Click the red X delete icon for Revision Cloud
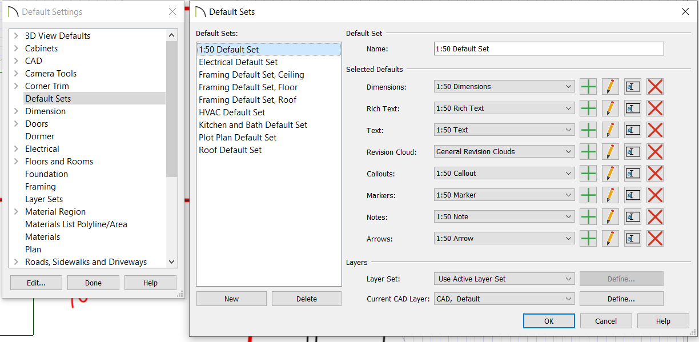 tap(655, 152)
